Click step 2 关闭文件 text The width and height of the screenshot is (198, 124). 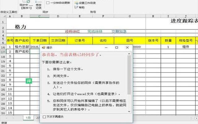coord(61,76)
